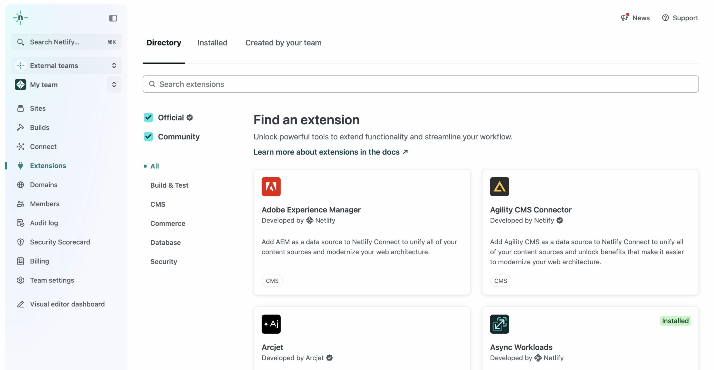
Task: Click the CMS tag on Adobe card
Action: pyautogui.click(x=272, y=280)
